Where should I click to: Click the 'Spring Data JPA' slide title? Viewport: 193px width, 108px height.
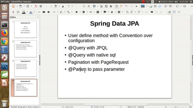(x=115, y=23)
